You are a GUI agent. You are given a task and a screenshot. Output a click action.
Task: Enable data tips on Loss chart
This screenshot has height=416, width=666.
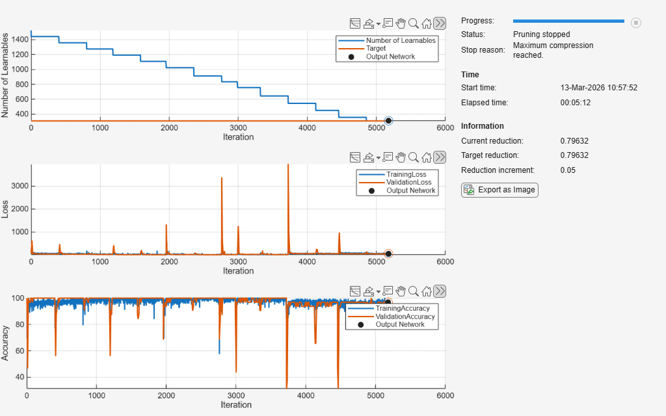[x=388, y=157]
